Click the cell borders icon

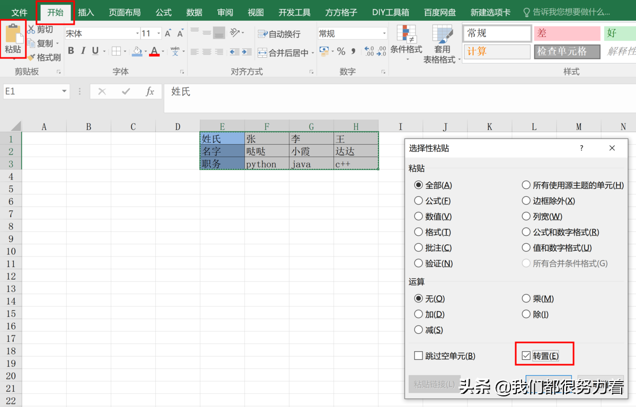116,51
